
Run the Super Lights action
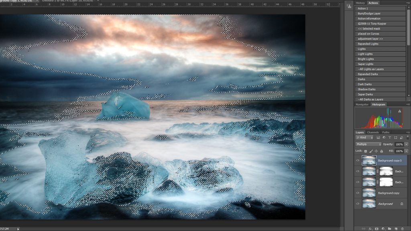pos(380,64)
